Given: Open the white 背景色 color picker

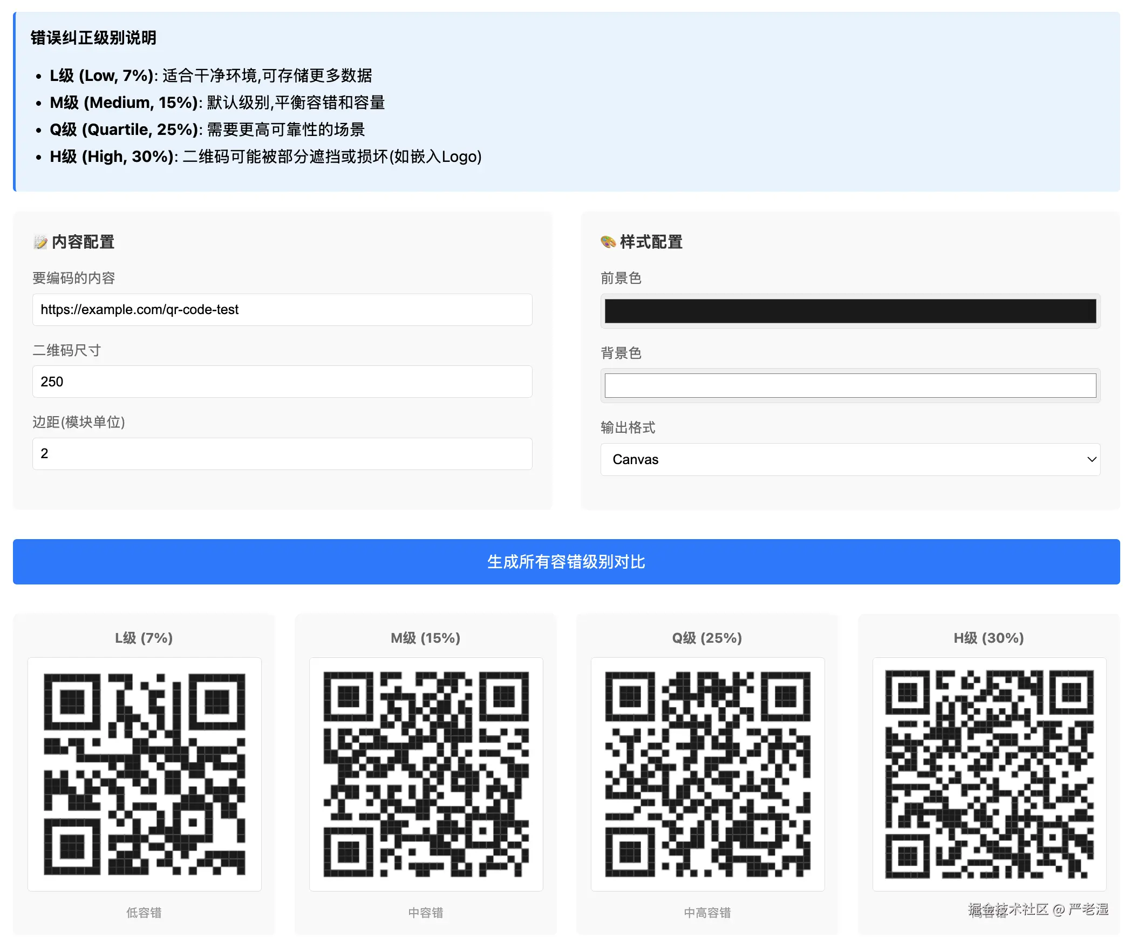Looking at the screenshot, I should coord(850,385).
